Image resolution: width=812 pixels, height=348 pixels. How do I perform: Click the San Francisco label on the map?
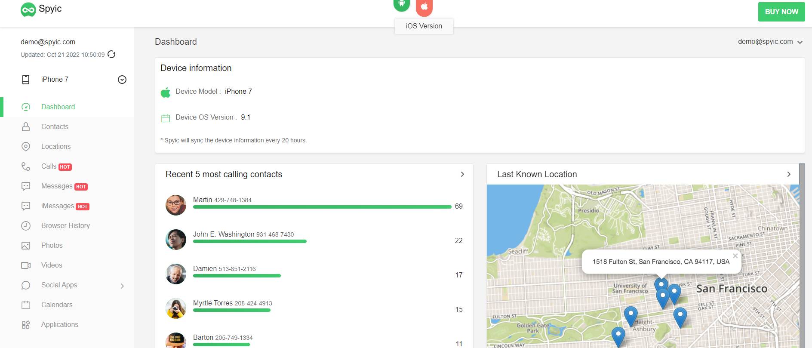(x=732, y=289)
